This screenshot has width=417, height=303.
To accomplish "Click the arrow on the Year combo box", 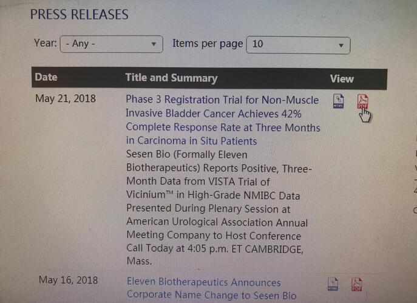I will [155, 45].
